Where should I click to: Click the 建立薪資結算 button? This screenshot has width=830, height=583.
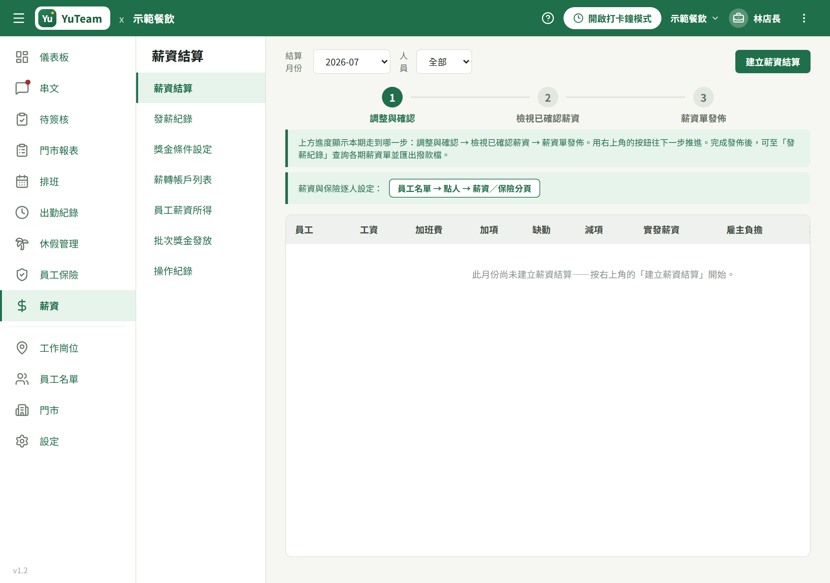(x=773, y=62)
